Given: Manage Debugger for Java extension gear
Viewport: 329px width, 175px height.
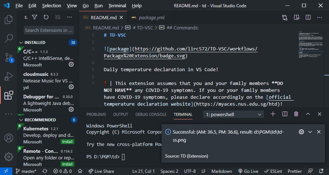Looking at the screenshot, I should [x=71, y=109].
